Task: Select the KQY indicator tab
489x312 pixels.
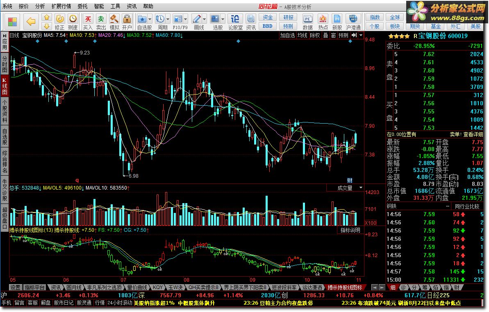Action: point(157,287)
